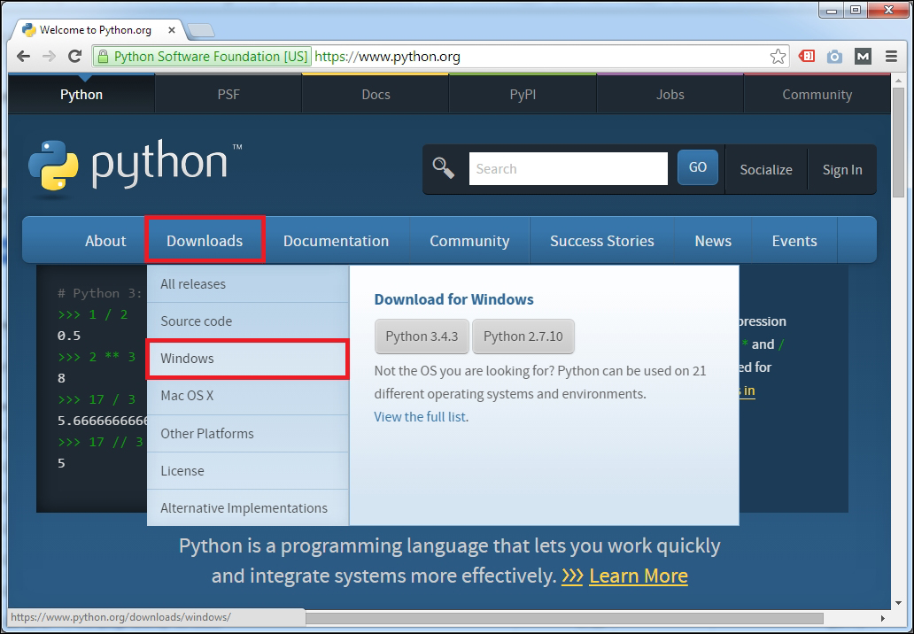The height and width of the screenshot is (634, 914).
Task: Open the Sign In menu
Action: tap(842, 170)
